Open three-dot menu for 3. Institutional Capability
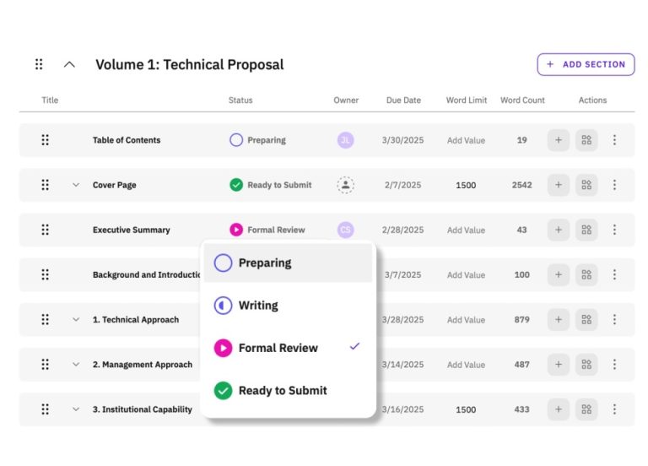 click(614, 409)
